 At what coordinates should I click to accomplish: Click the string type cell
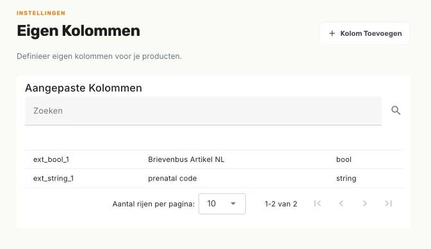(346, 179)
